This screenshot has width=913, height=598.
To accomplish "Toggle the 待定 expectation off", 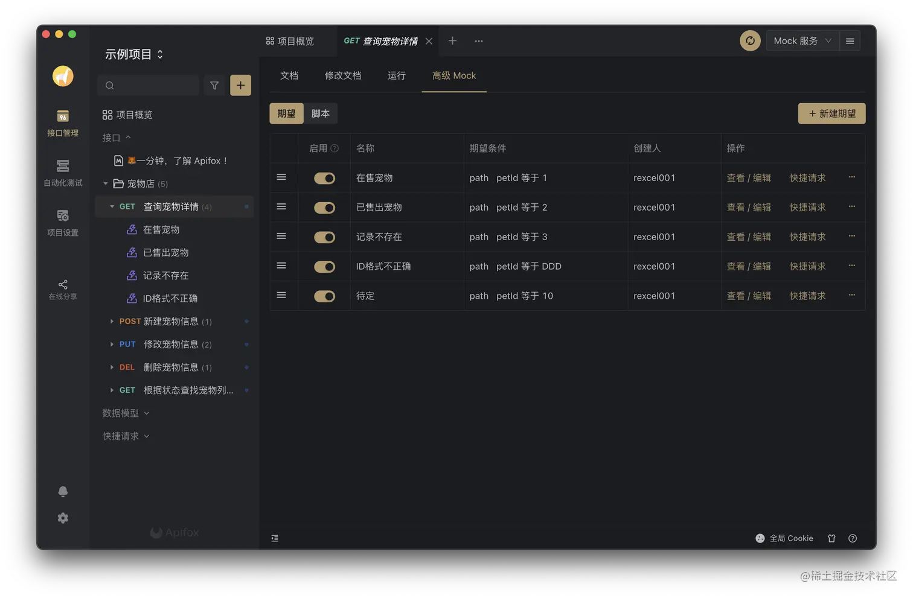I will click(324, 296).
